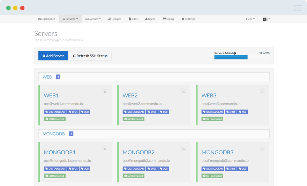The image size is (307, 186).
Task: Click the DIGITALOCEAN tag on WEB1
Action: (55, 112)
